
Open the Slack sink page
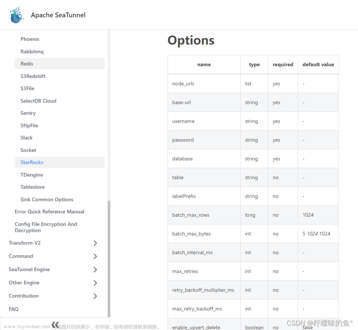tap(26, 138)
